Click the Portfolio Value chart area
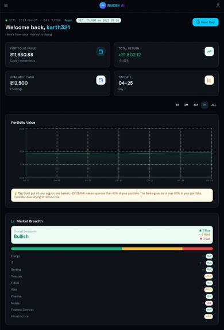Screen dimensions: 224x330 [119, 153]
